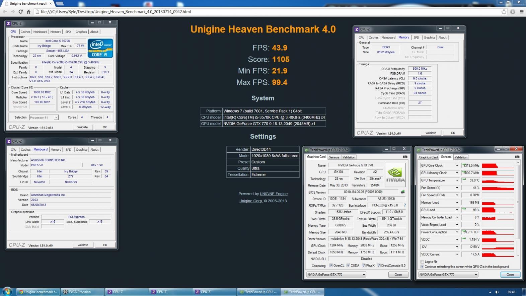Toggle the CUDA checkbox
This screenshot has width=526, height=296.
(x=348, y=266)
